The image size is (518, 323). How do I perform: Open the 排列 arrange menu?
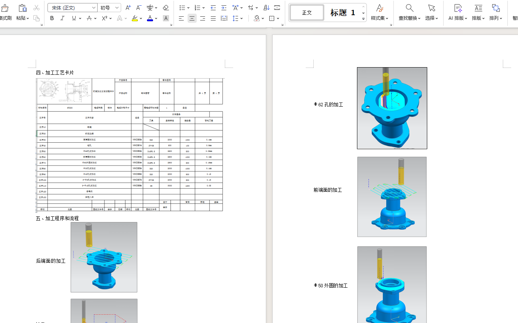496,13
